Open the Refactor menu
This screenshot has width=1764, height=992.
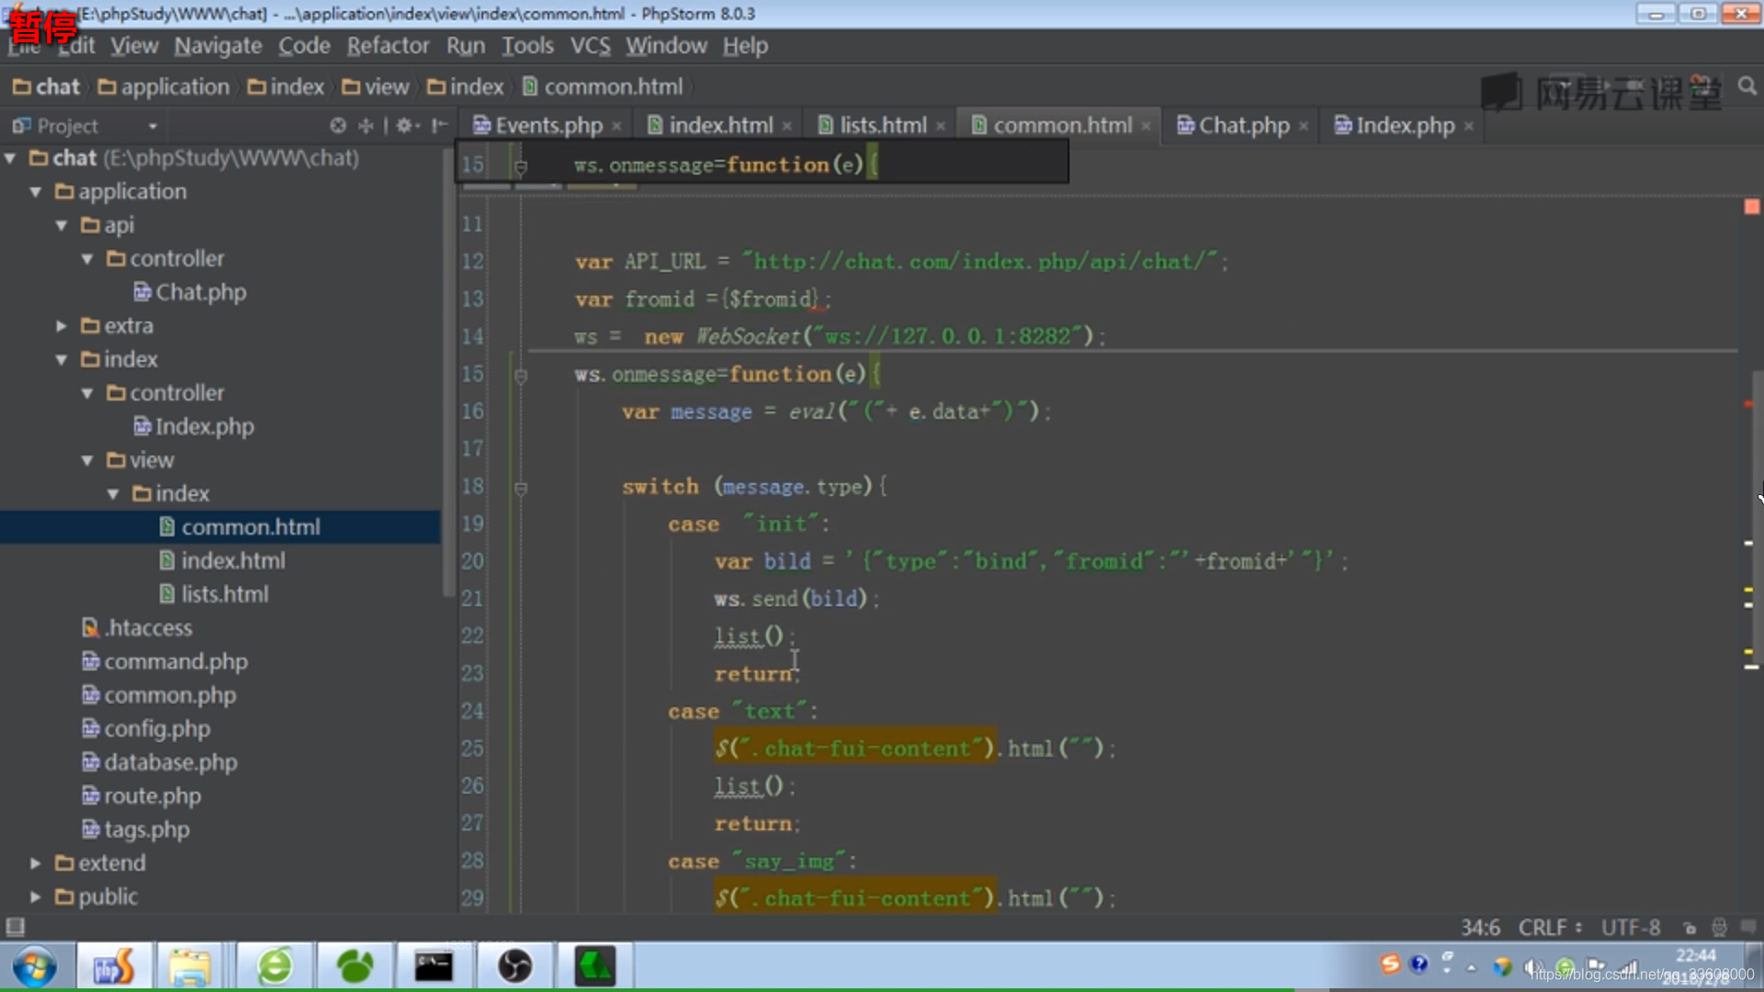pos(389,45)
